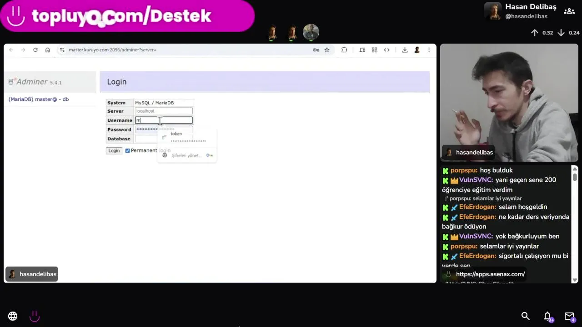Click the browser back arrow
This screenshot has height=327, width=582.
(11, 50)
